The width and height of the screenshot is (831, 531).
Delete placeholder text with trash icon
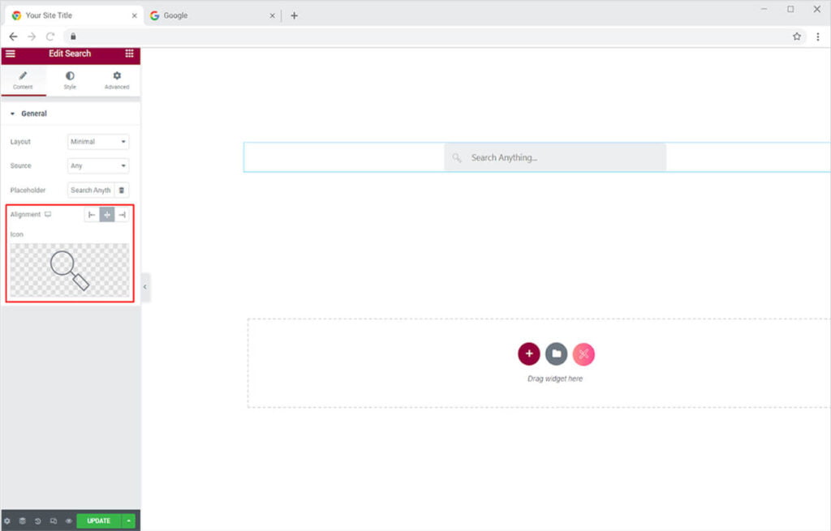[x=122, y=191]
